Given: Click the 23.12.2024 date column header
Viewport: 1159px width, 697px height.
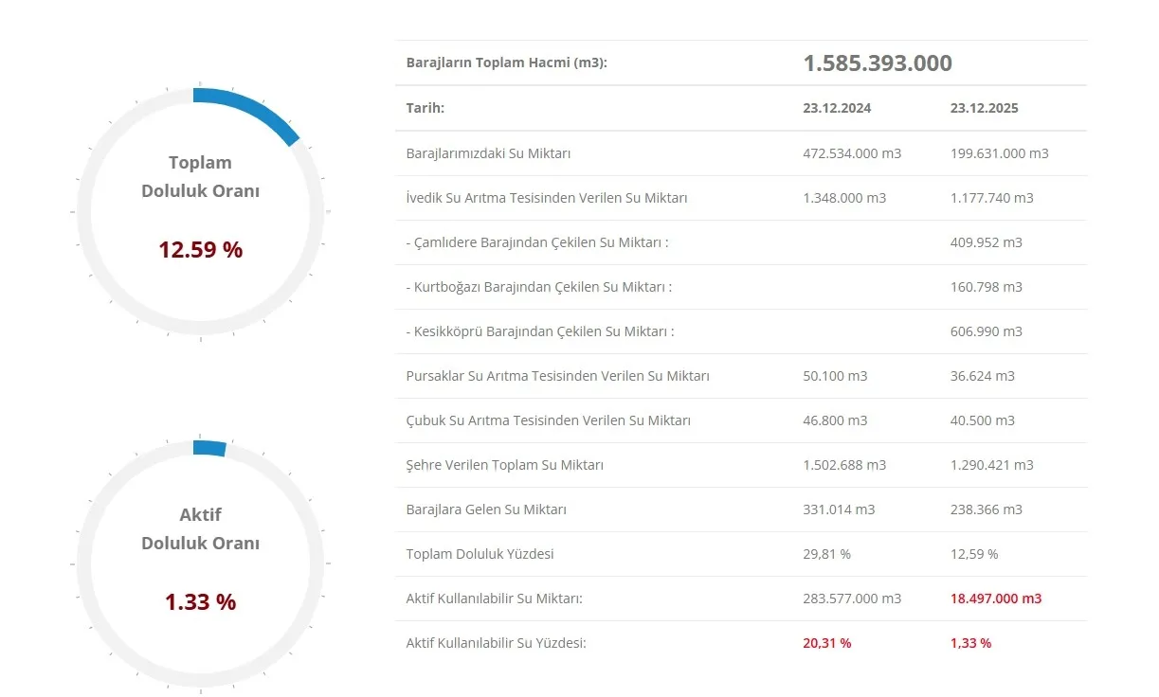Looking at the screenshot, I should pos(836,108).
